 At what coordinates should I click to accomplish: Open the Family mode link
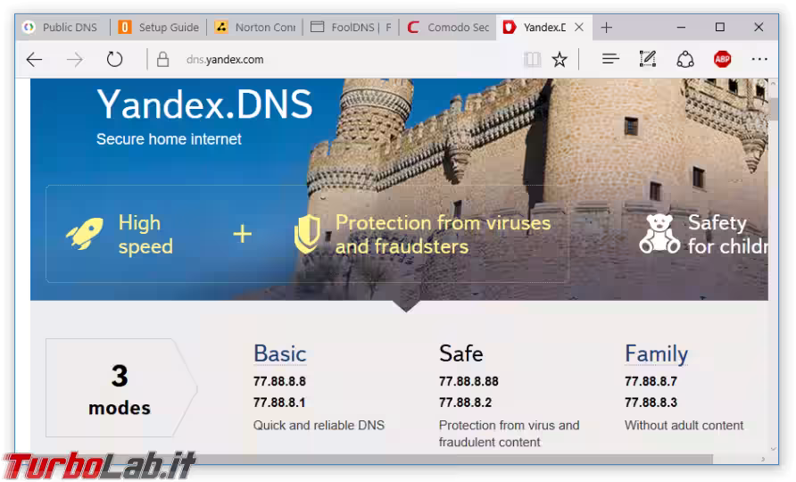[656, 354]
